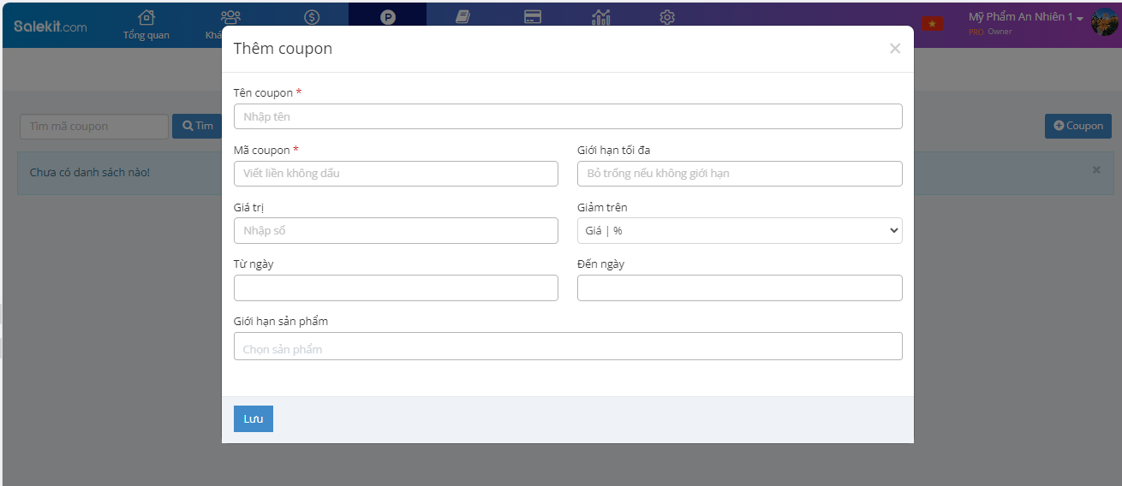Image resolution: width=1122 pixels, height=486 pixels.
Task: Dismiss the Chưa có danh sách nào alert
Action: click(x=1096, y=170)
